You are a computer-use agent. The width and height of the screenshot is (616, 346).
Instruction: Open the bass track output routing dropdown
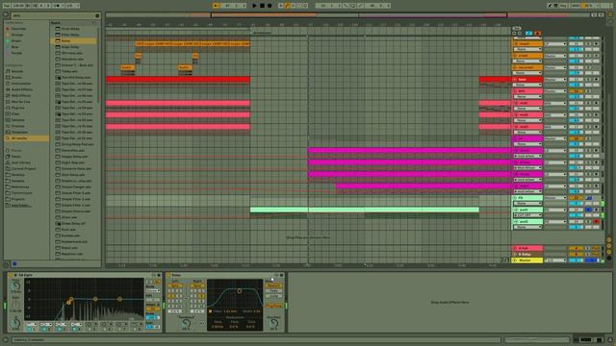click(x=555, y=79)
